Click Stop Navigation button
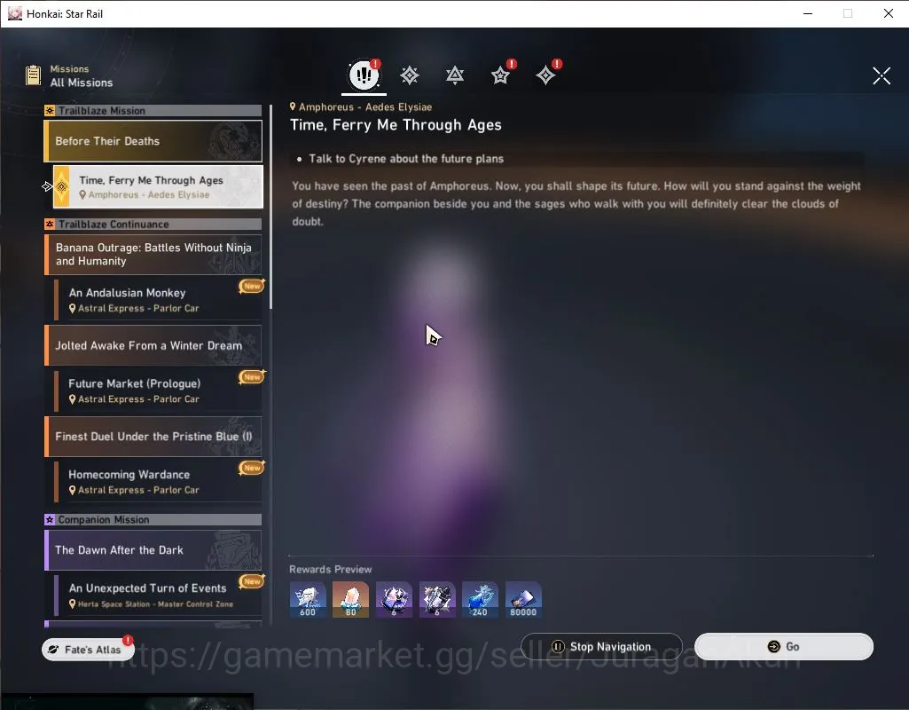909x710 pixels. pyautogui.click(x=601, y=646)
